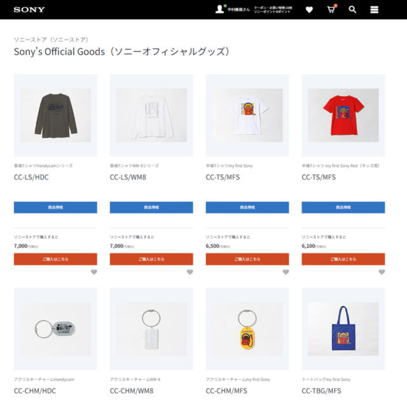
Task: Click the アクリルキーチャームmy first Sony title
Action: (x=238, y=379)
